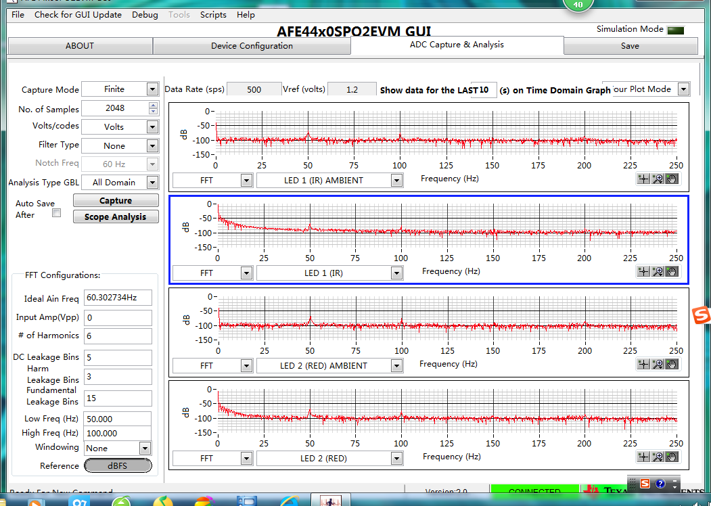Click the # of Harmonics field
711x506 pixels.
(118, 336)
